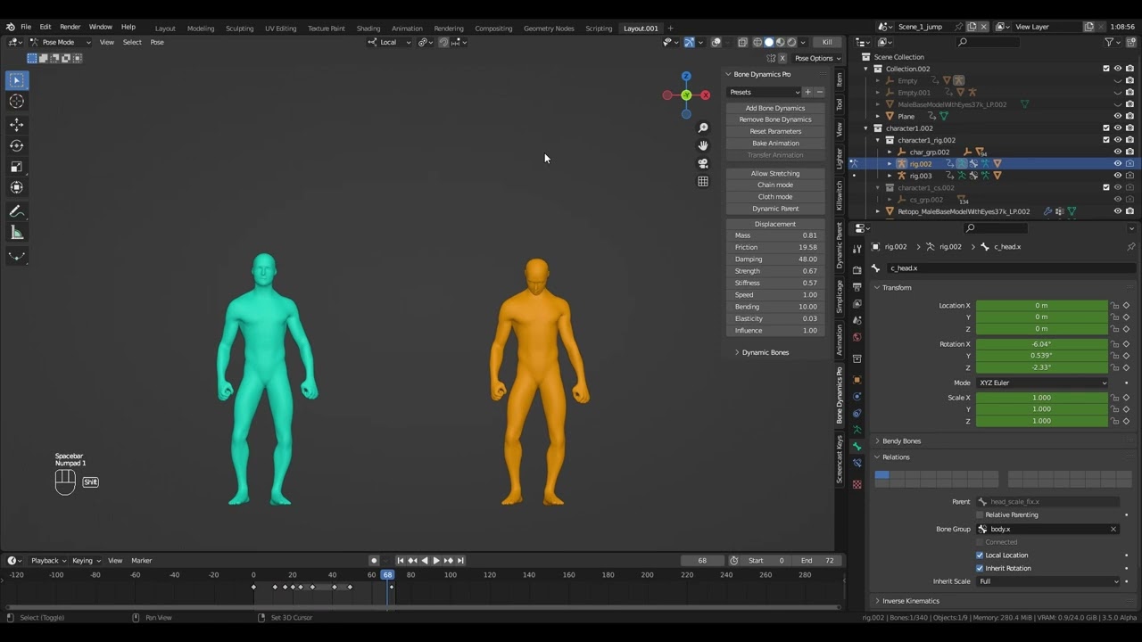Image resolution: width=1142 pixels, height=642 pixels.
Task: Open the Pose menu in viewport header
Action: 157,42
